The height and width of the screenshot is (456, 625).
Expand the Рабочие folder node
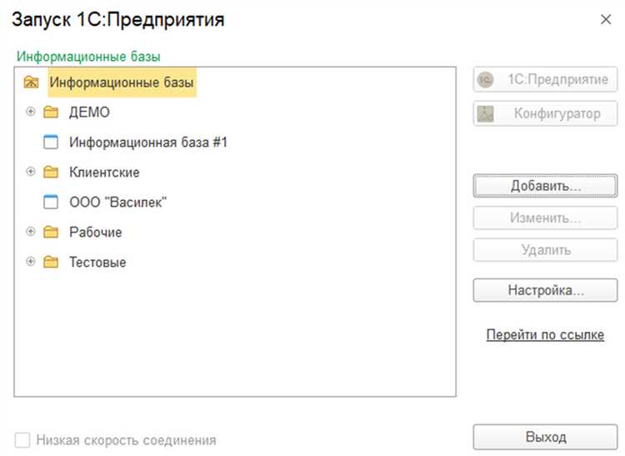31,232
